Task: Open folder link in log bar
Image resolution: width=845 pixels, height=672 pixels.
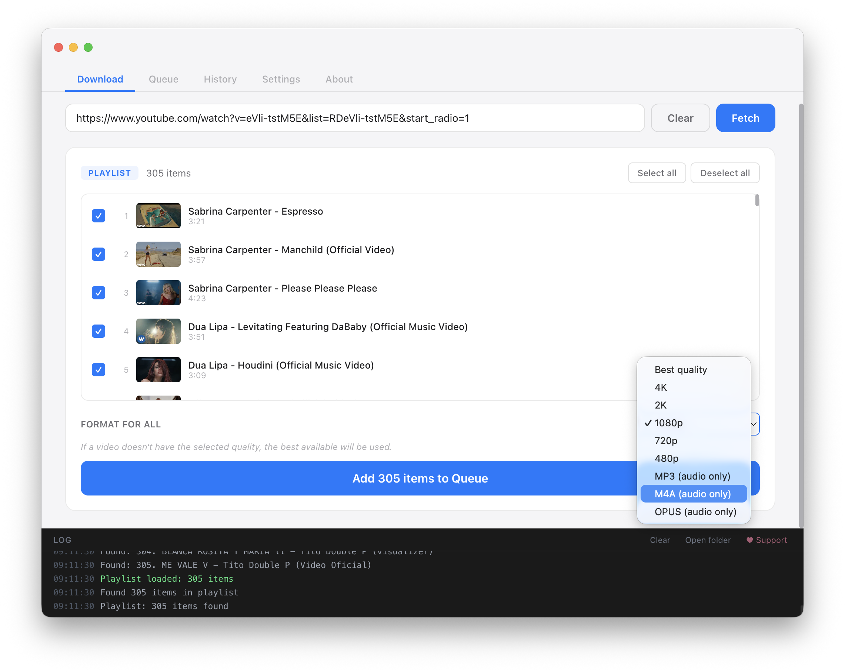Action: [x=708, y=540]
